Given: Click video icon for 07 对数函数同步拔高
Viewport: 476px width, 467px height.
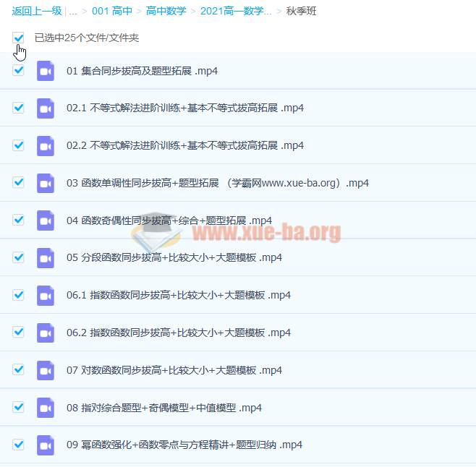Looking at the screenshot, I should coord(46,370).
